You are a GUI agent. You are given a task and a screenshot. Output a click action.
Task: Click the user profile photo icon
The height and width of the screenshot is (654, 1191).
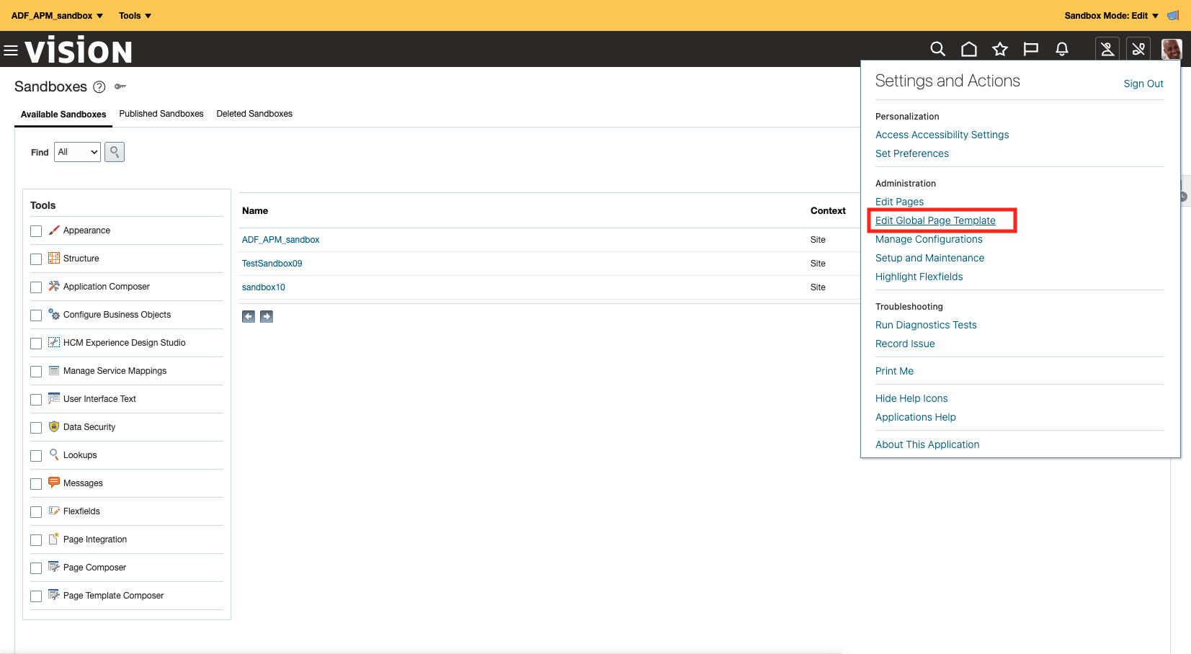(1171, 49)
